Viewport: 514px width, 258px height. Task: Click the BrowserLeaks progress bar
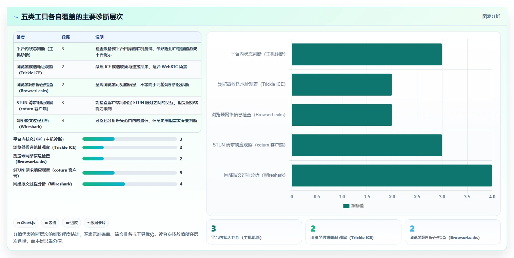pos(130,159)
